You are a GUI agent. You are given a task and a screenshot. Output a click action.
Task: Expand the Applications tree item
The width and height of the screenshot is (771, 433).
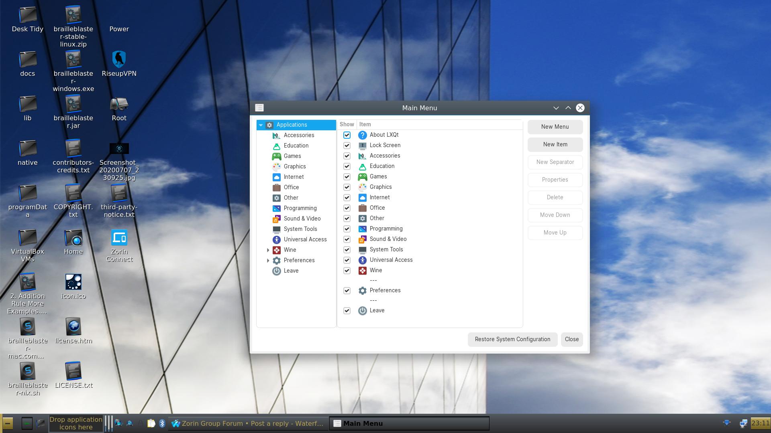click(x=260, y=124)
